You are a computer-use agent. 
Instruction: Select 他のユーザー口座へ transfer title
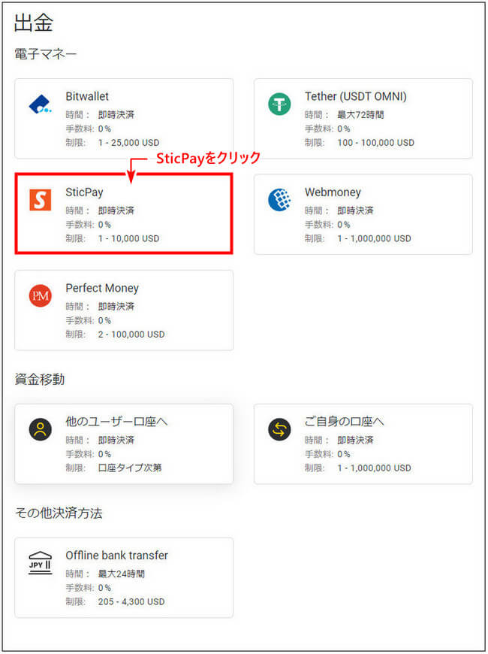coord(116,422)
